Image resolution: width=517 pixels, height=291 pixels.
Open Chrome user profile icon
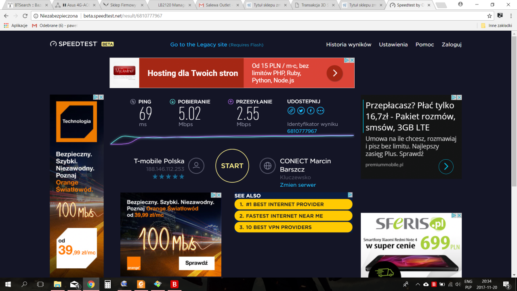[x=460, y=4]
